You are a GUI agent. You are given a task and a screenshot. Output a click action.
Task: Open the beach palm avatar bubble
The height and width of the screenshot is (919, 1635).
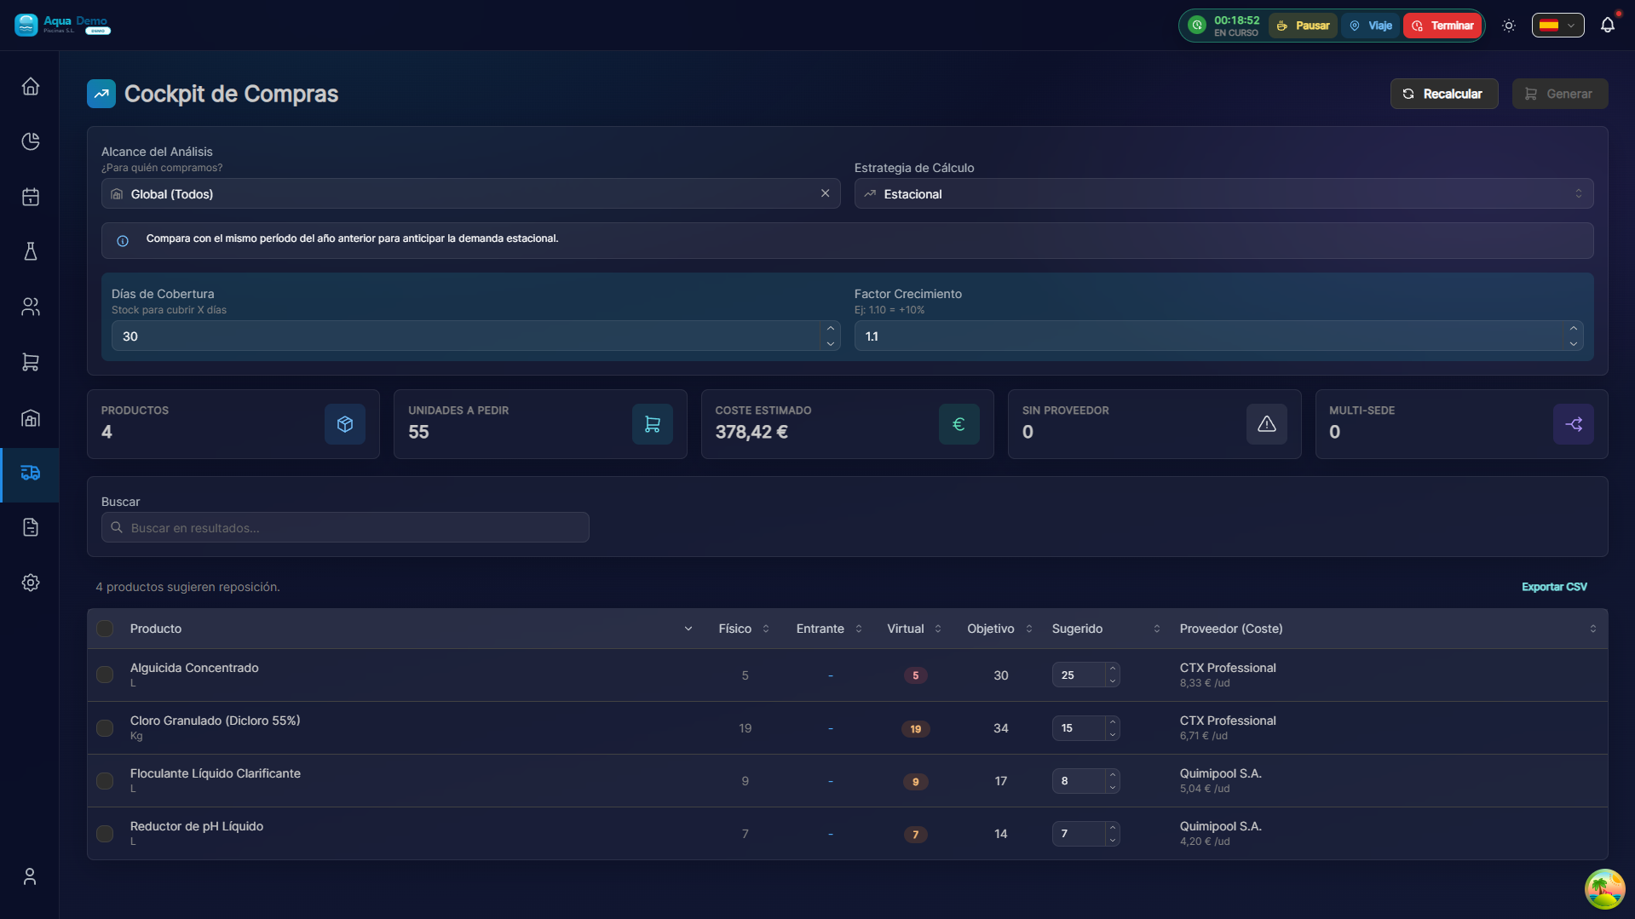(1604, 889)
